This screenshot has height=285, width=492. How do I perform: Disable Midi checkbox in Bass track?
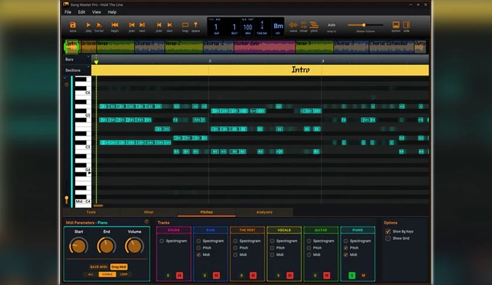tap(198, 255)
